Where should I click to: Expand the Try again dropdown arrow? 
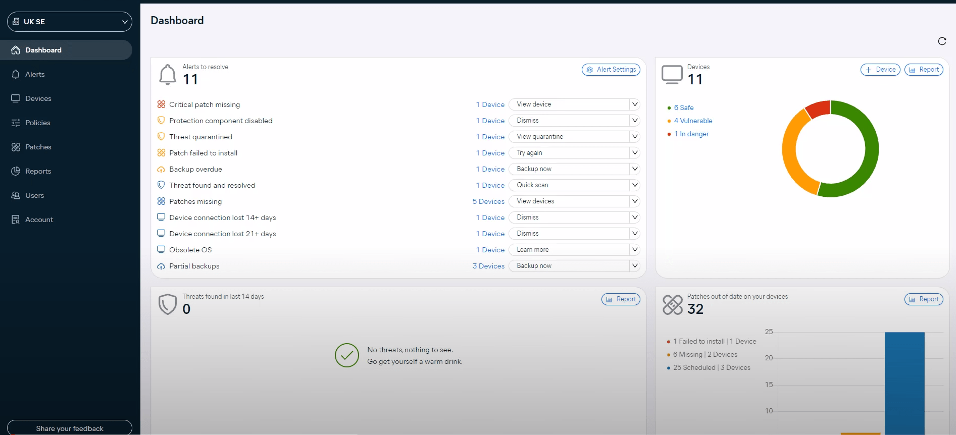pyautogui.click(x=635, y=153)
